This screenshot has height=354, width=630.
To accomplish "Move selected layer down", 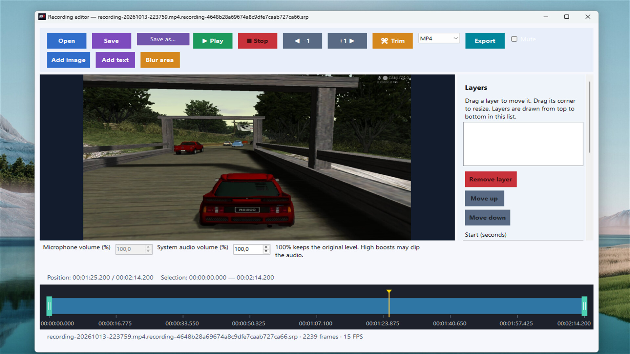I will pyautogui.click(x=487, y=217).
